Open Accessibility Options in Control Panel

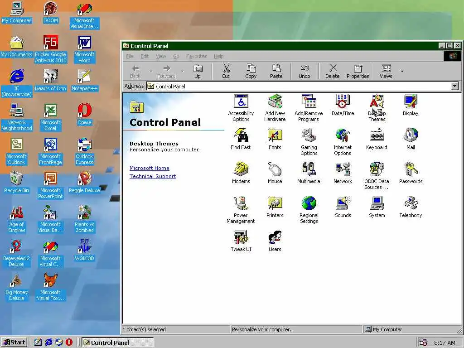click(x=241, y=108)
